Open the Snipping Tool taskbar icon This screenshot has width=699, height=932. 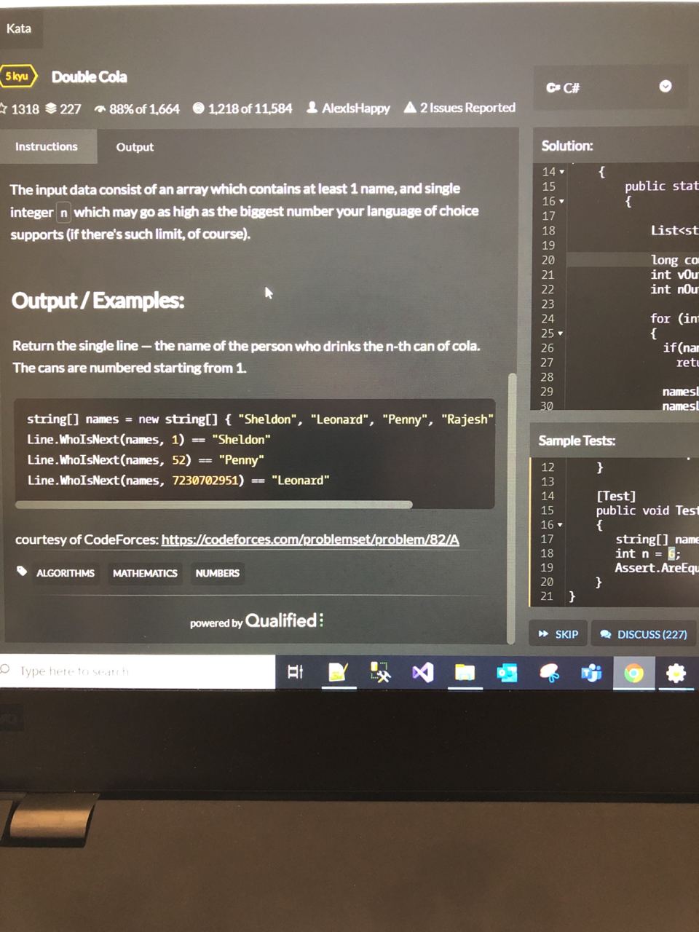coord(550,673)
